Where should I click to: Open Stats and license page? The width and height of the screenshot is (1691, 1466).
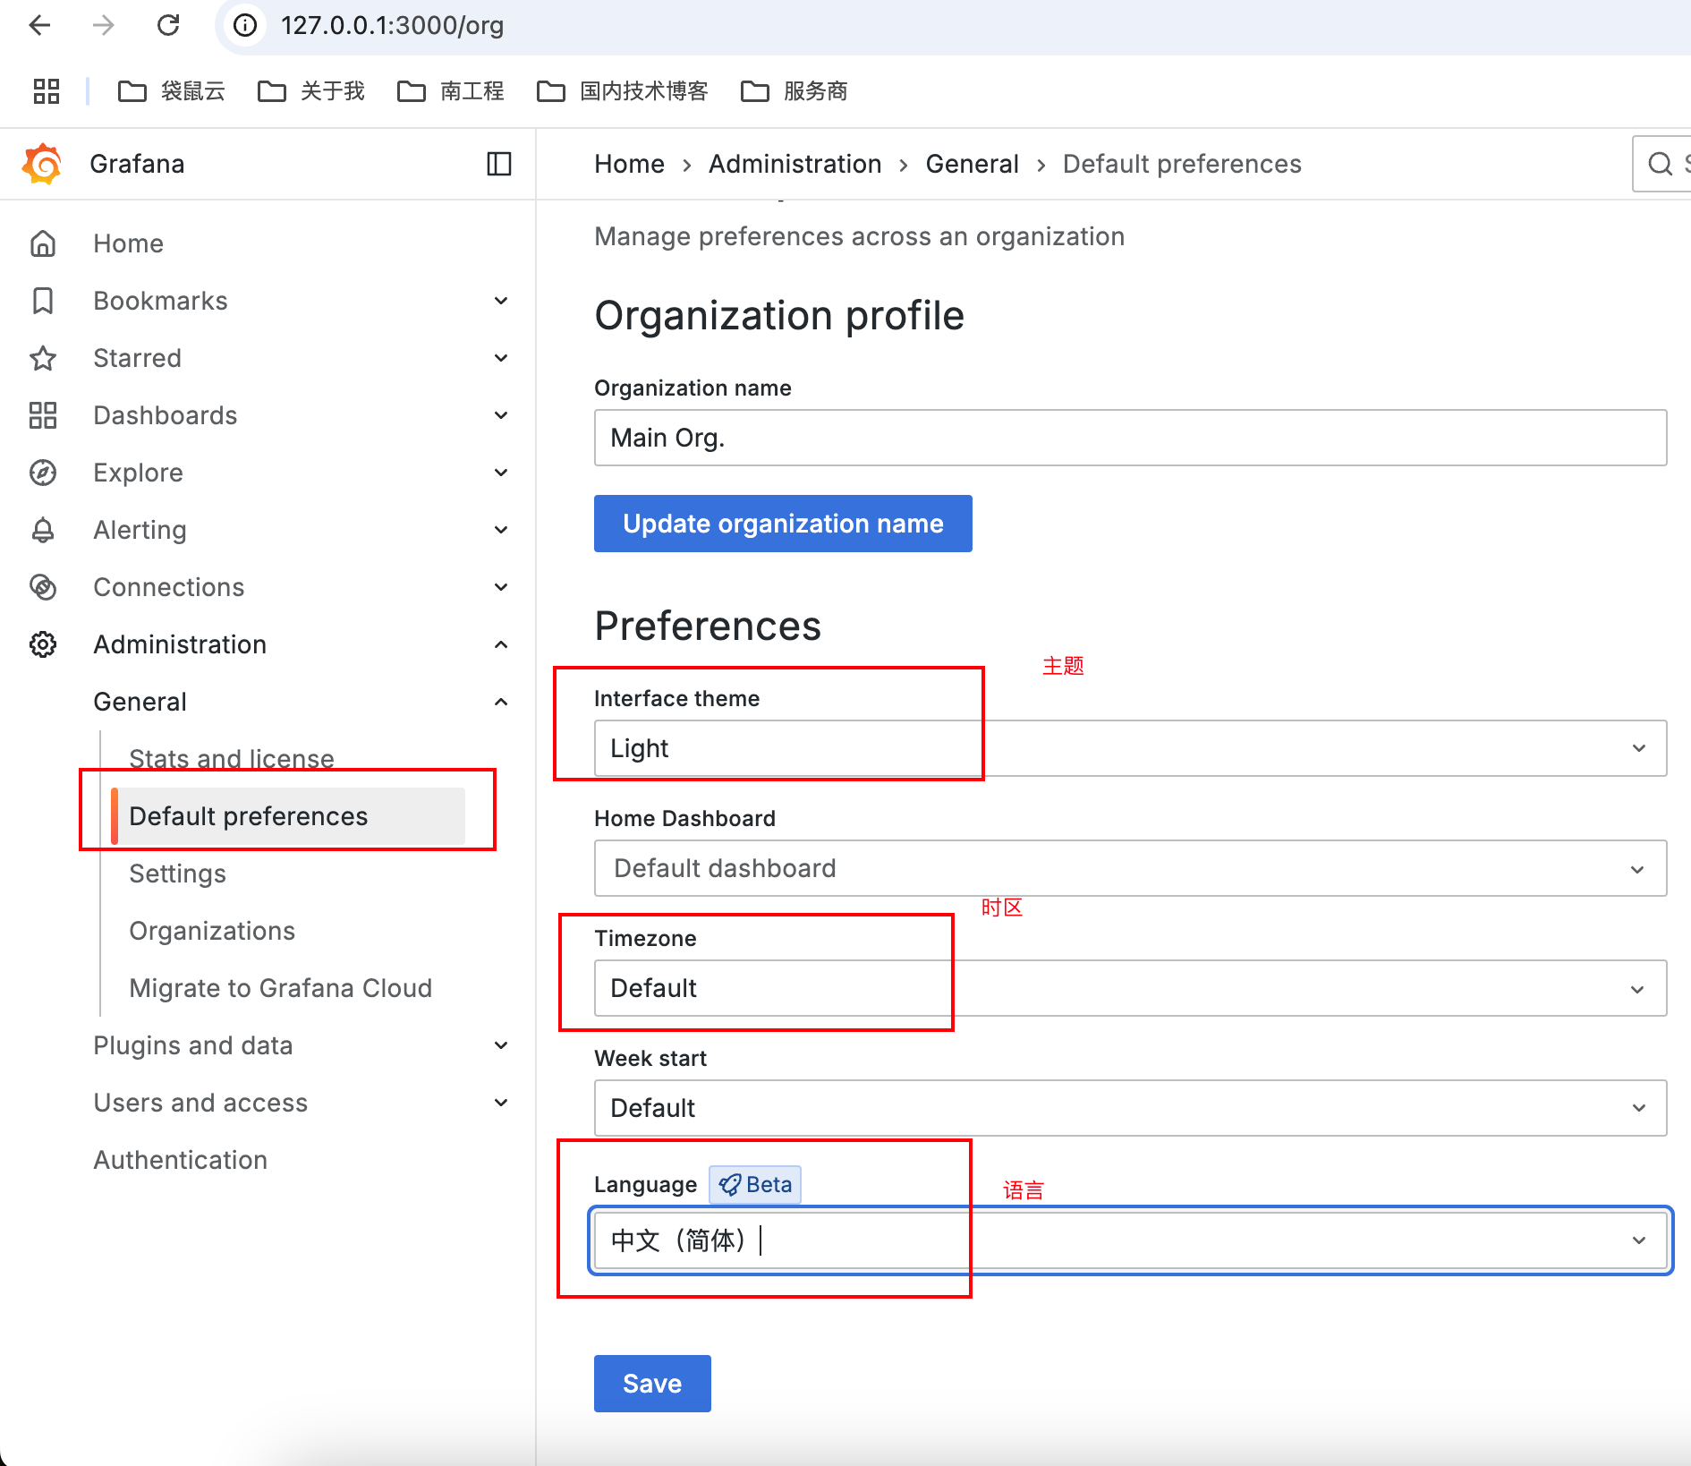[232, 759]
